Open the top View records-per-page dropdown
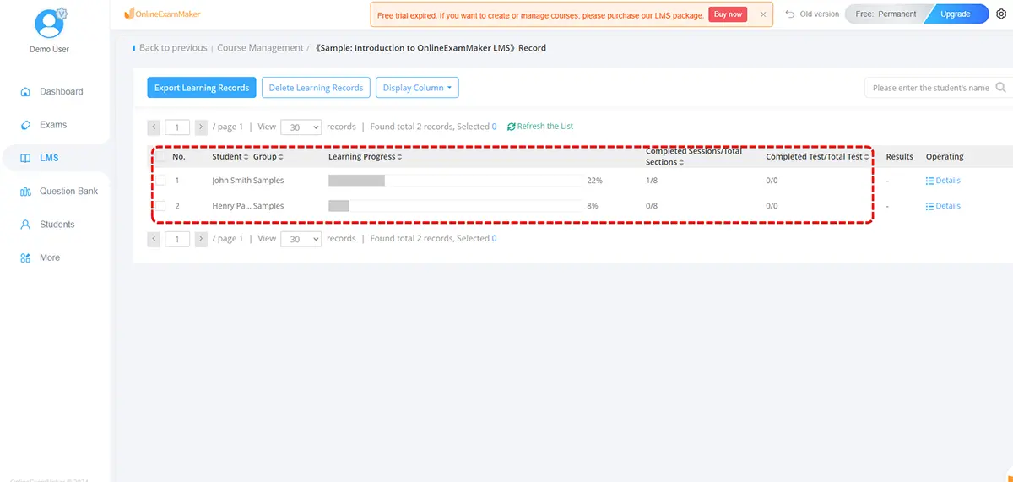This screenshot has height=482, width=1013. click(x=301, y=127)
